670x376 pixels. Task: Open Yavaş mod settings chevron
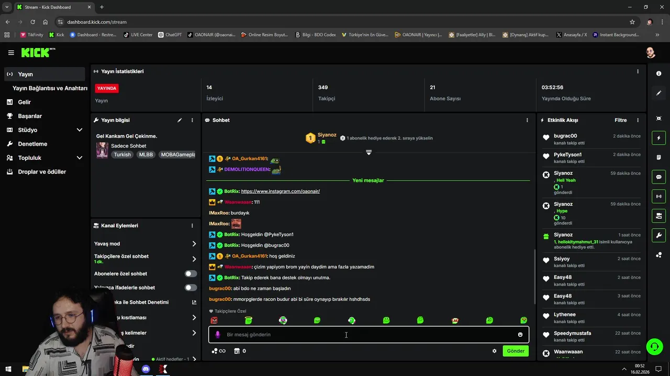194,244
